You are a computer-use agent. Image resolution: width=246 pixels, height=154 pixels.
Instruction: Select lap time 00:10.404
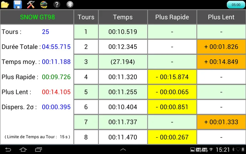point(123,107)
